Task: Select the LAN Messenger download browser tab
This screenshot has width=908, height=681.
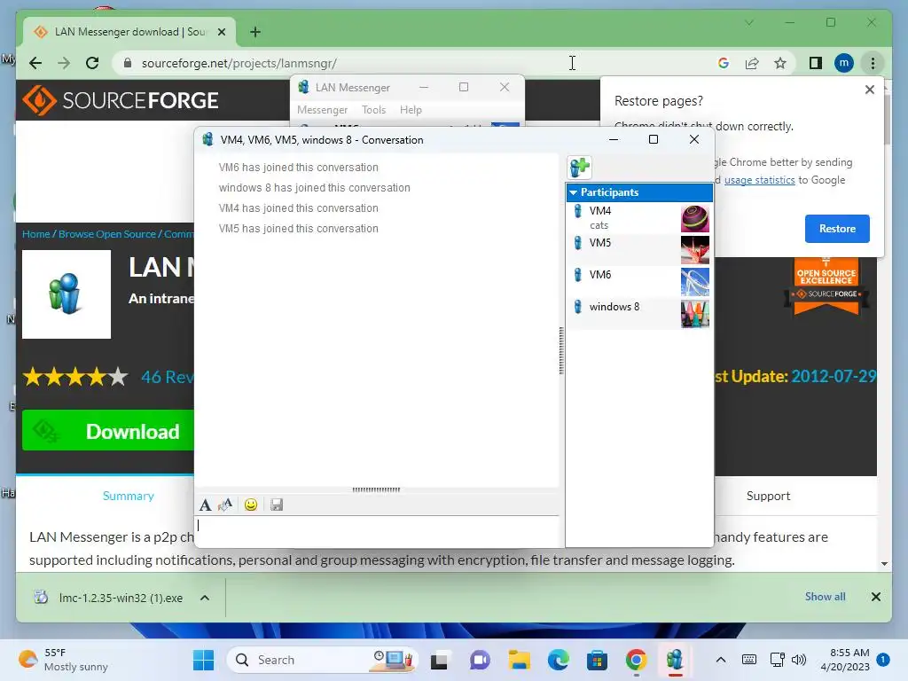Action: [129, 32]
